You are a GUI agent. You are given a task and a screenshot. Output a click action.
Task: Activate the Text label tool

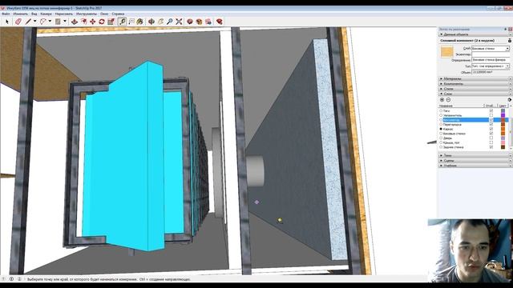[x=131, y=22]
